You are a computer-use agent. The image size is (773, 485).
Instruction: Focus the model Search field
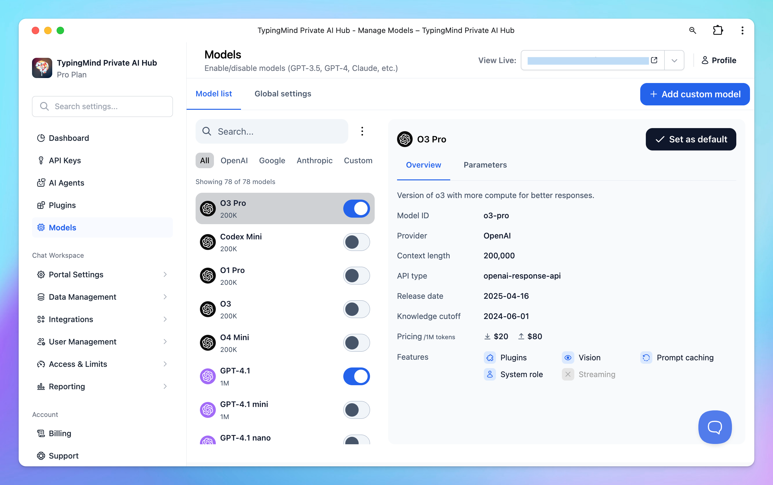point(272,131)
